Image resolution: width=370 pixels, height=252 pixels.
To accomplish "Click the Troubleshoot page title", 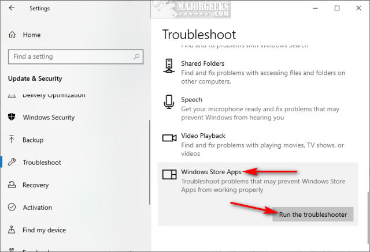I will 199,35.
